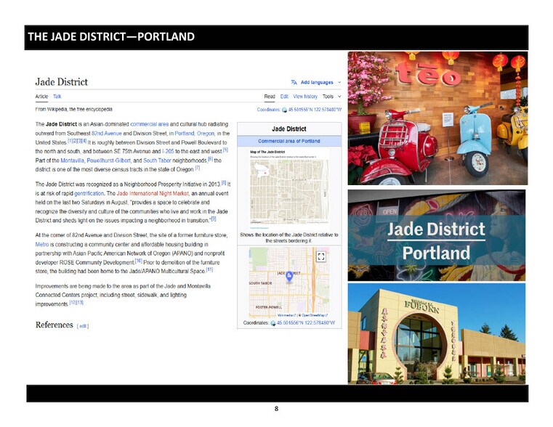Open the Wikimedia attribution link on map

coord(286,315)
